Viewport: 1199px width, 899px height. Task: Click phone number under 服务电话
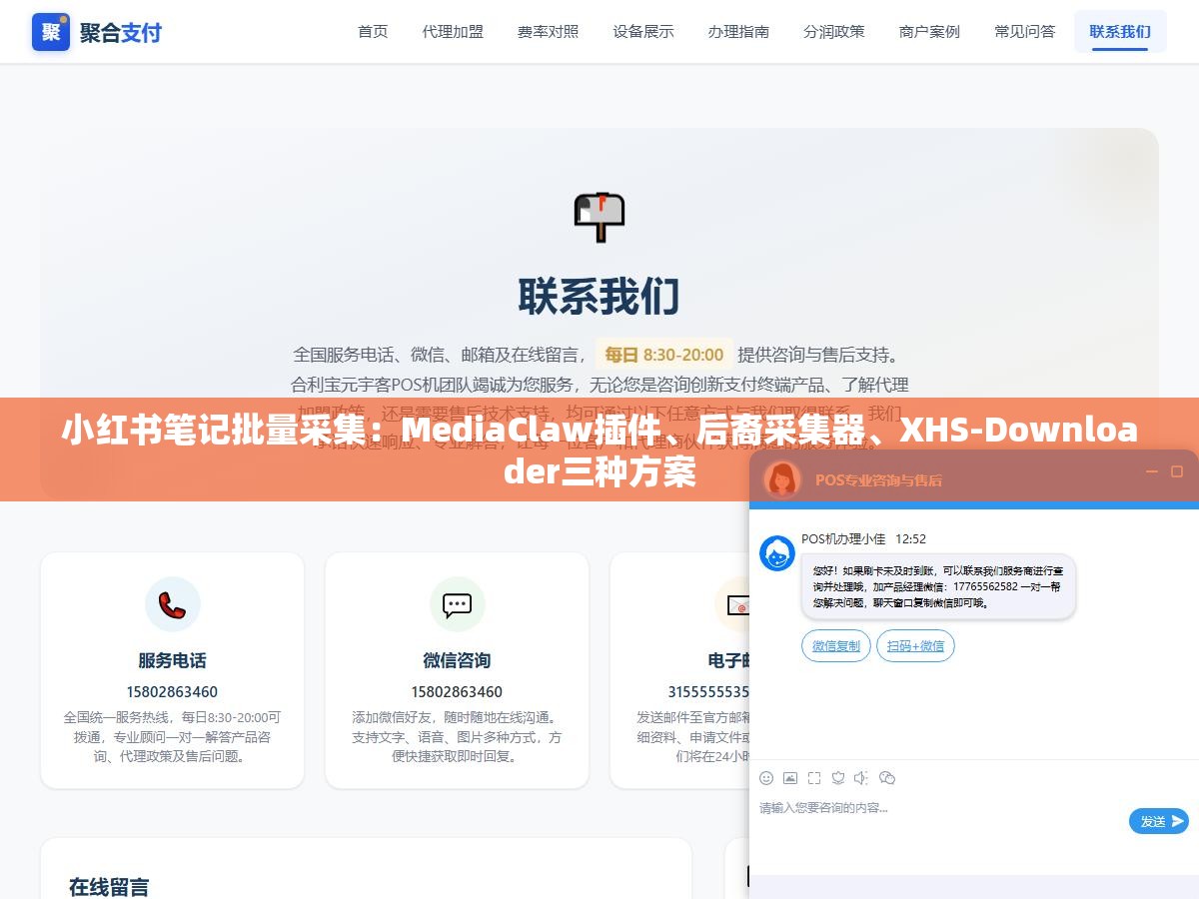172,691
